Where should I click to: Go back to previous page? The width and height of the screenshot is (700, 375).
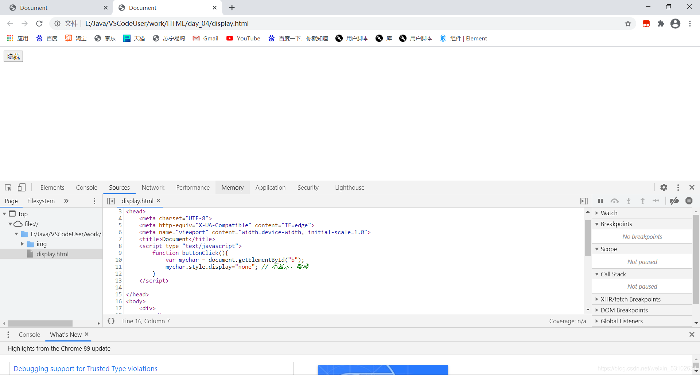pos(10,24)
